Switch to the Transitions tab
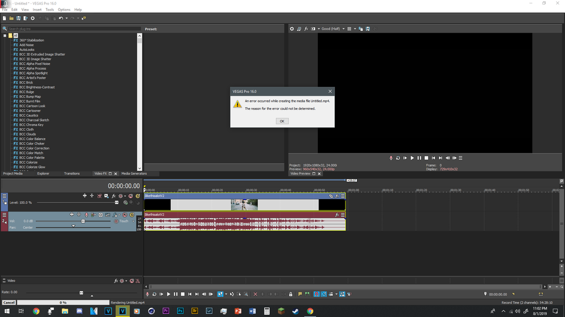The width and height of the screenshot is (565, 317). pos(72,174)
